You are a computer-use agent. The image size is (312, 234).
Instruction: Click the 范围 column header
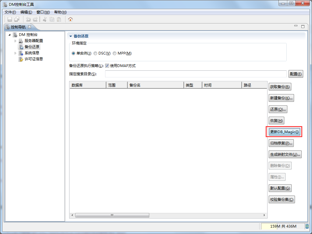[117, 85]
